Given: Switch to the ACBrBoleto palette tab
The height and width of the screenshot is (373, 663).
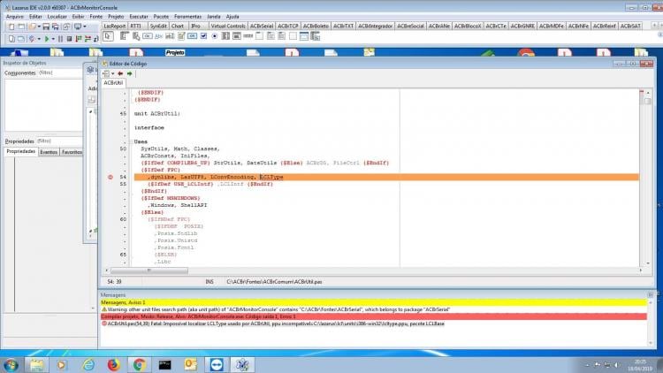Looking at the screenshot, I should click(x=316, y=27).
